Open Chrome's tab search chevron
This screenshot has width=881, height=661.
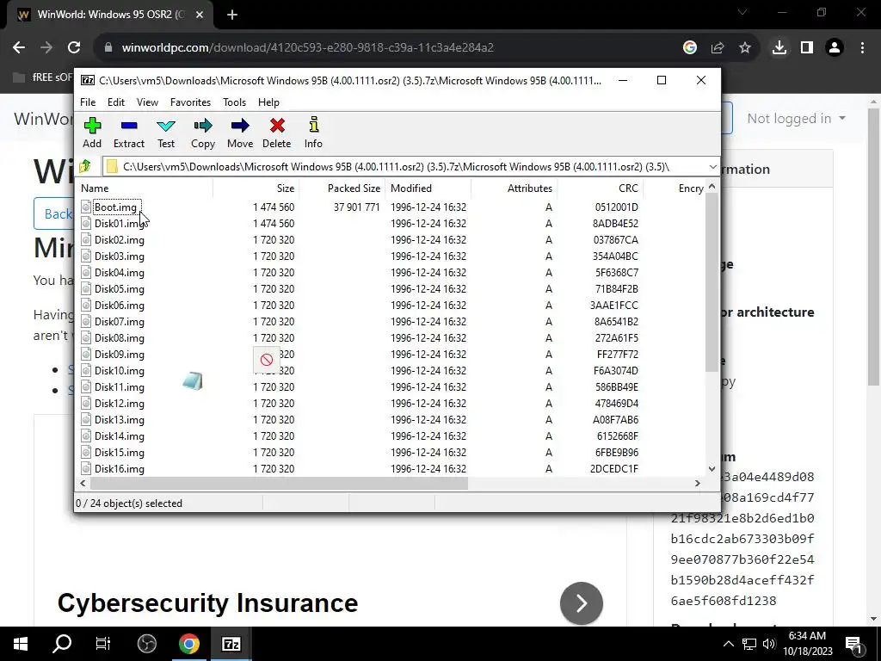coord(742,12)
